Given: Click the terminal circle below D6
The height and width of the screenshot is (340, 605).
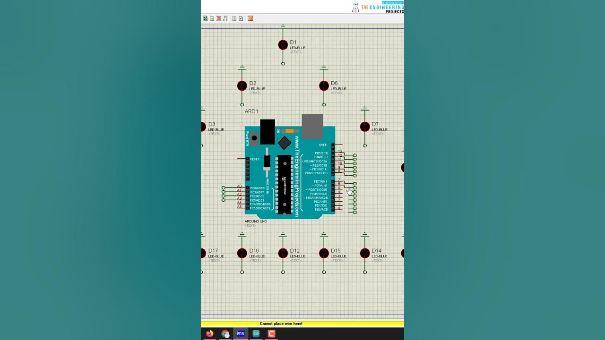Looking at the screenshot, I should click(324, 104).
